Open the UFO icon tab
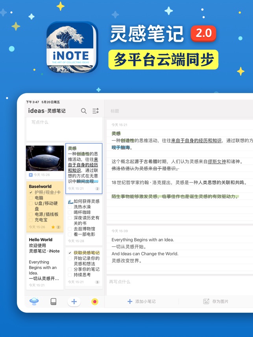 tap(34, 301)
